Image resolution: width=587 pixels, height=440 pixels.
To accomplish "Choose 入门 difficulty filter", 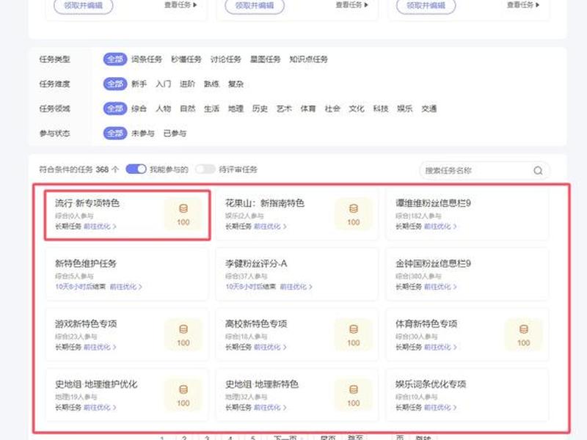I will point(163,84).
